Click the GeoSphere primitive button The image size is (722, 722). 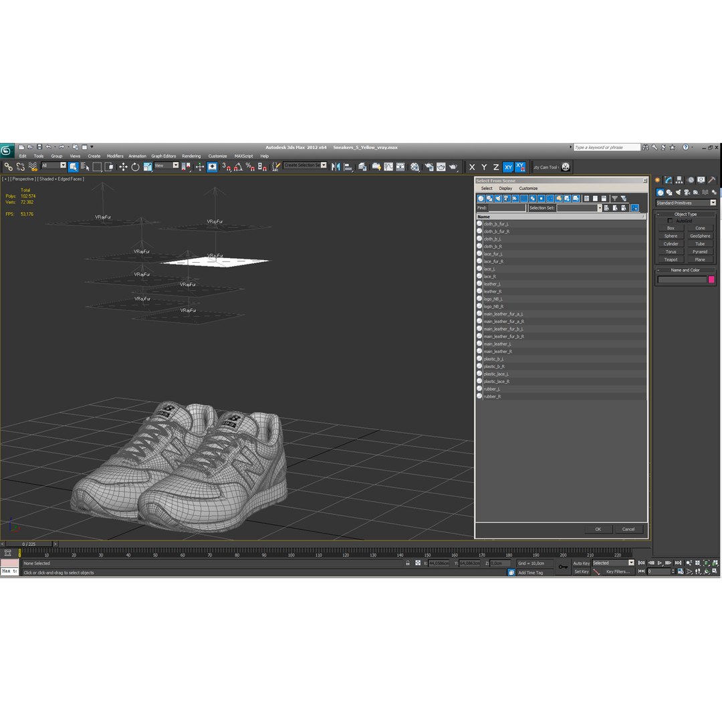(x=700, y=236)
